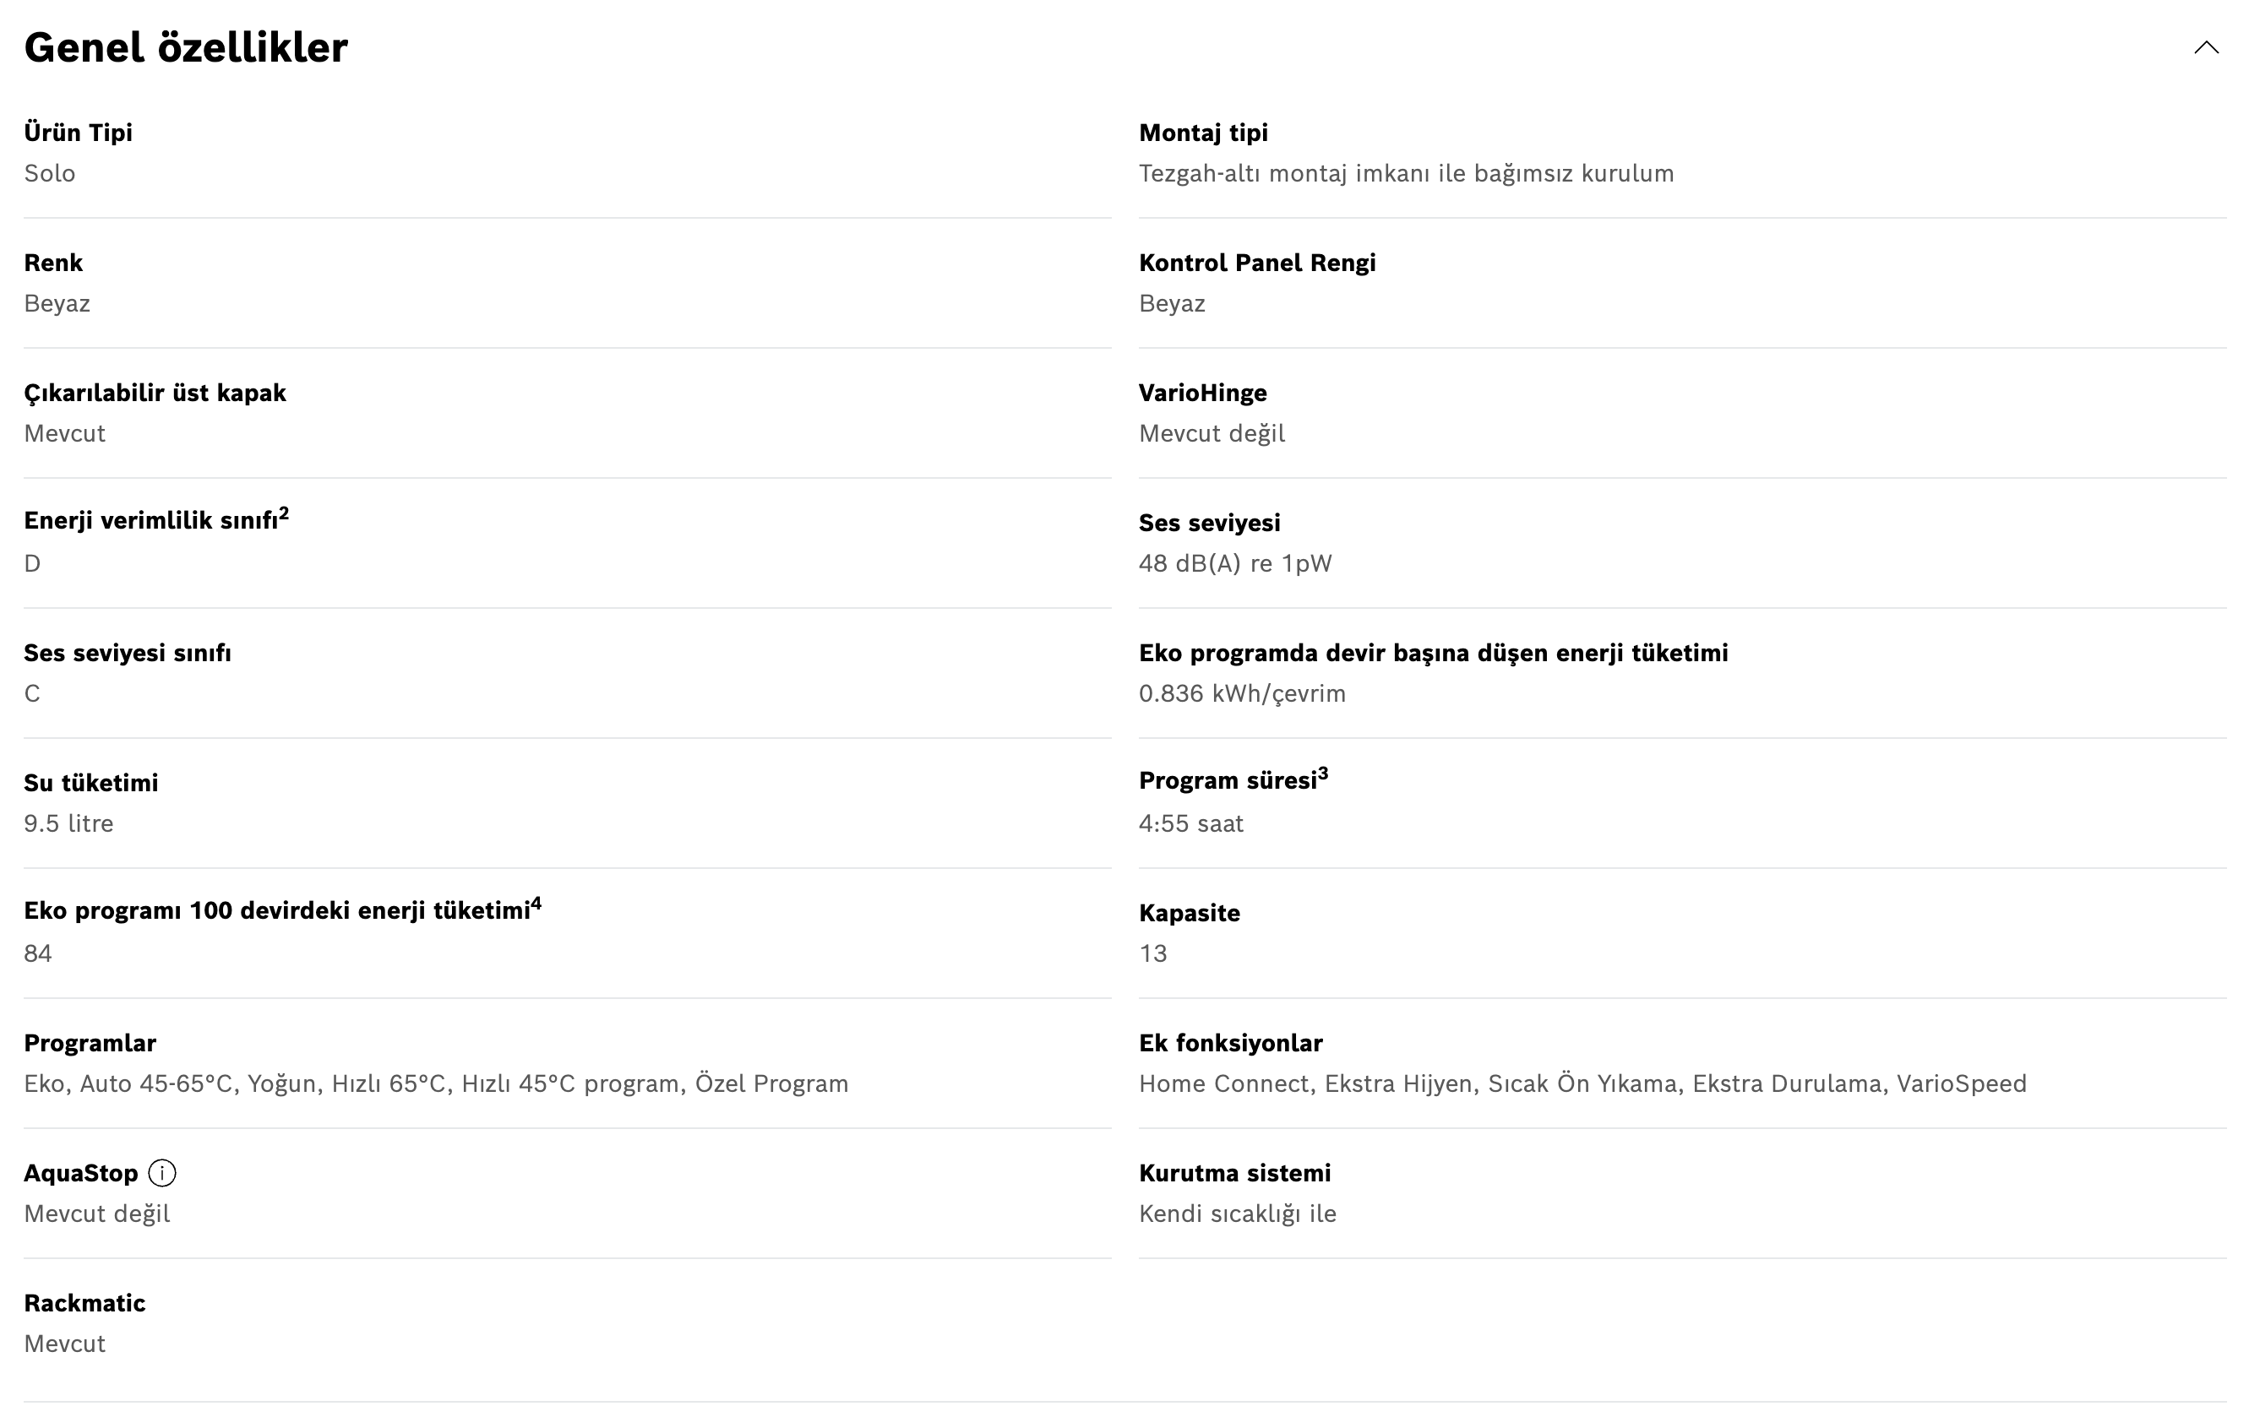This screenshot has height=1417, width=2249.
Task: Click the 0.836 kWh/çevrim energy value
Action: [x=1242, y=693]
